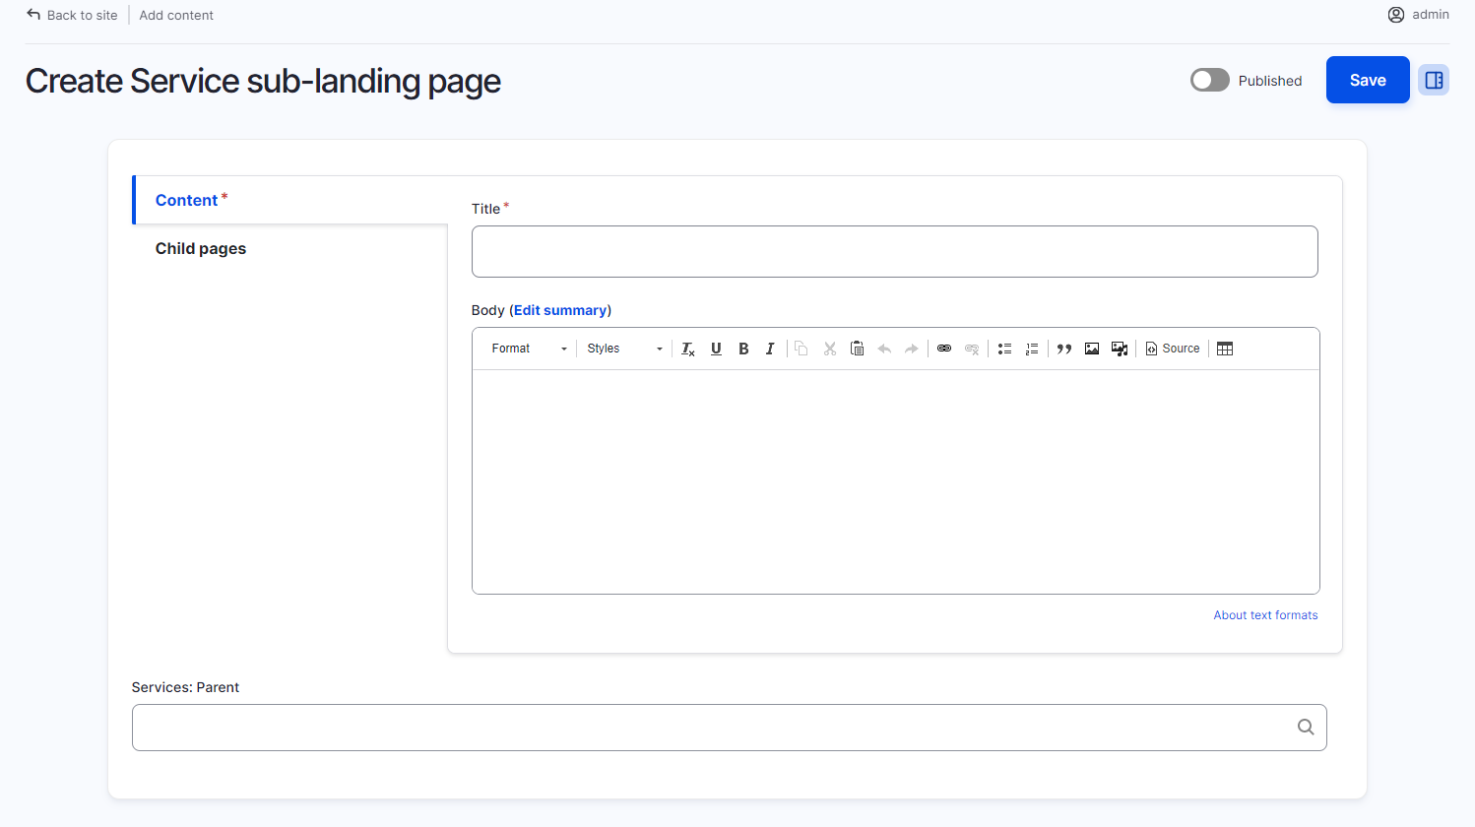The height and width of the screenshot is (827, 1475).
Task: Switch editor to Source view
Action: point(1173,349)
